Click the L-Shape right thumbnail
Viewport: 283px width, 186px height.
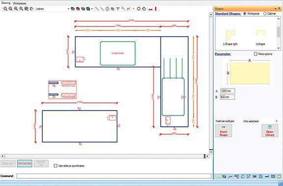230,38
